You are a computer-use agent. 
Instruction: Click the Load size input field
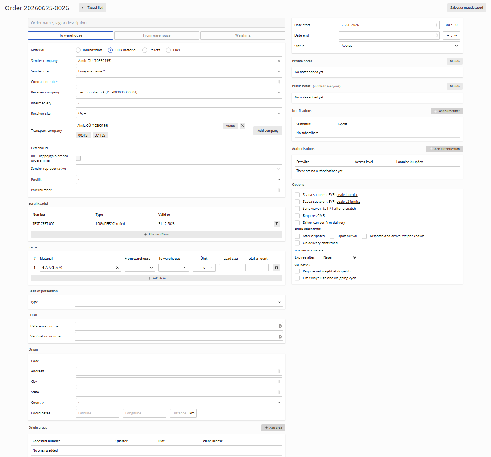click(x=231, y=268)
